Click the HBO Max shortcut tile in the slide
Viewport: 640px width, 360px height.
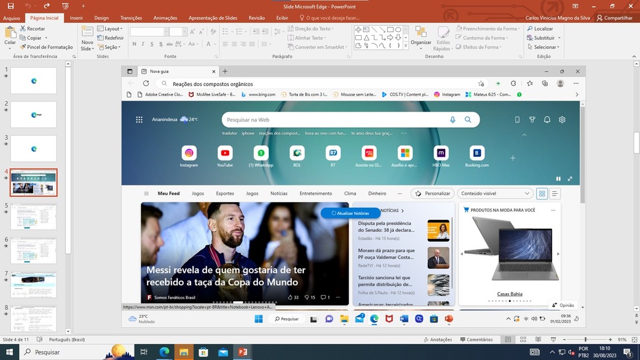tap(441, 156)
